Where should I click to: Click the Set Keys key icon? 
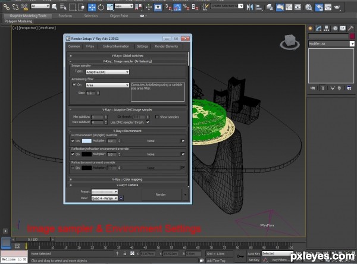[x=240, y=256]
